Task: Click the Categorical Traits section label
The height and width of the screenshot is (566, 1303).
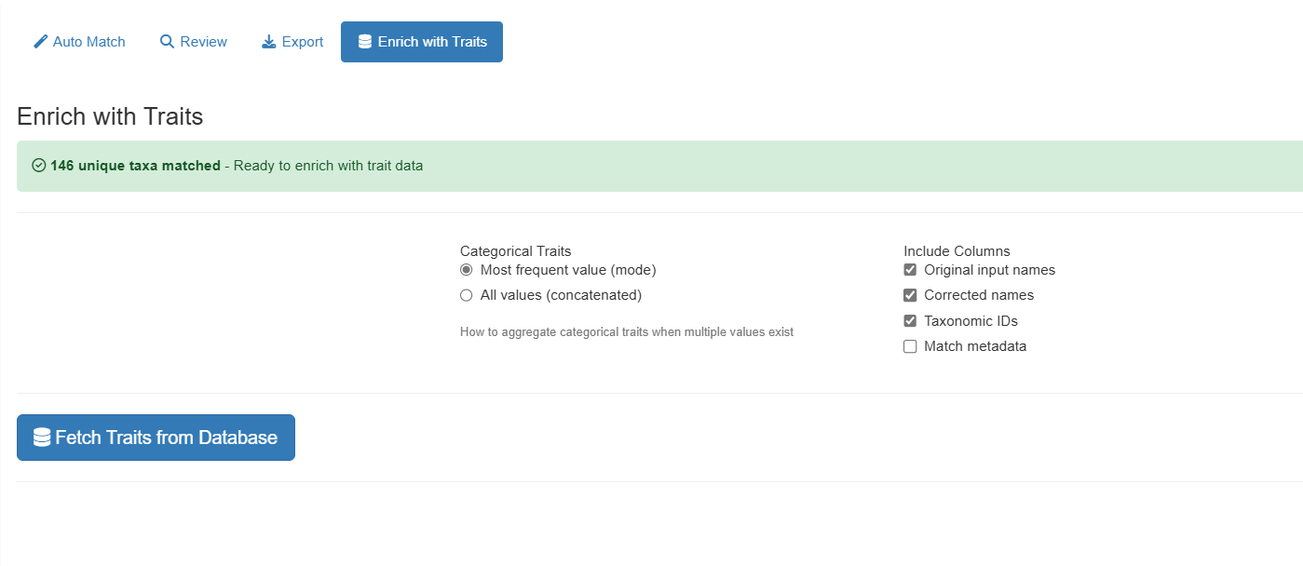Action: pyautogui.click(x=515, y=250)
